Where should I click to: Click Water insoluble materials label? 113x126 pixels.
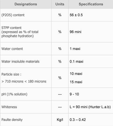tap(20, 62)
